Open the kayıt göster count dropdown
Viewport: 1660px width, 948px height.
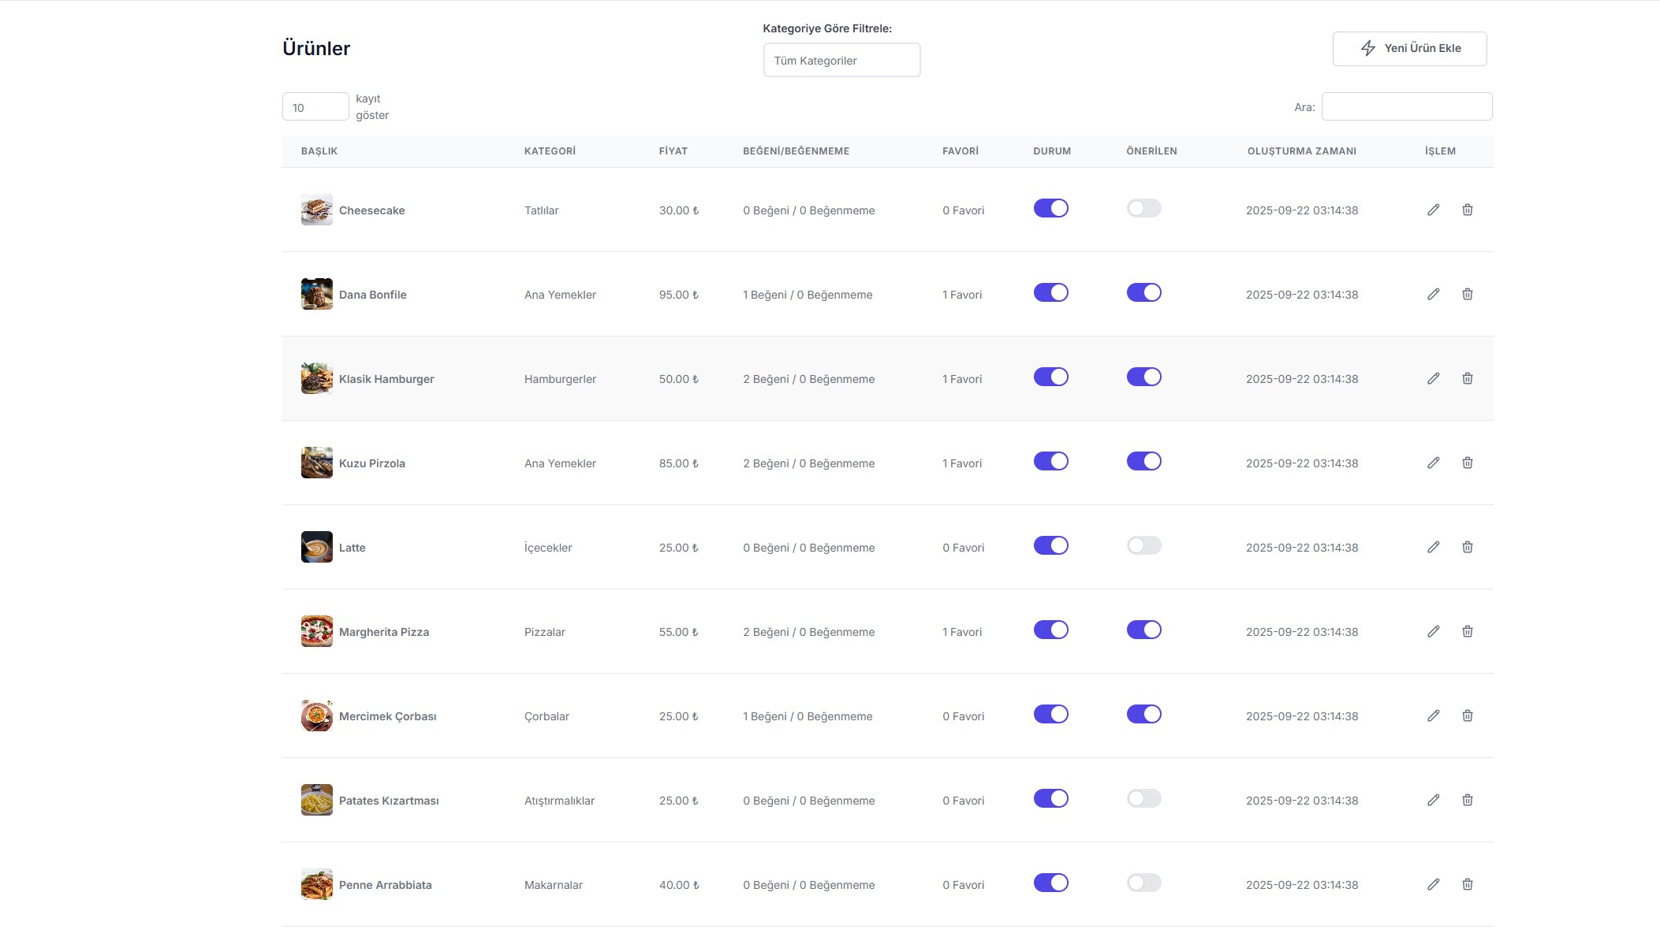pos(315,107)
